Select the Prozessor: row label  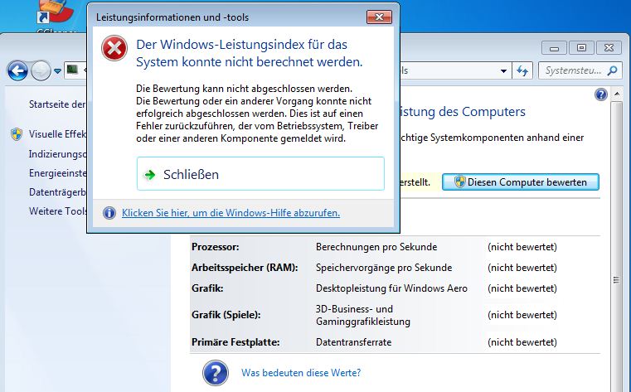click(216, 247)
